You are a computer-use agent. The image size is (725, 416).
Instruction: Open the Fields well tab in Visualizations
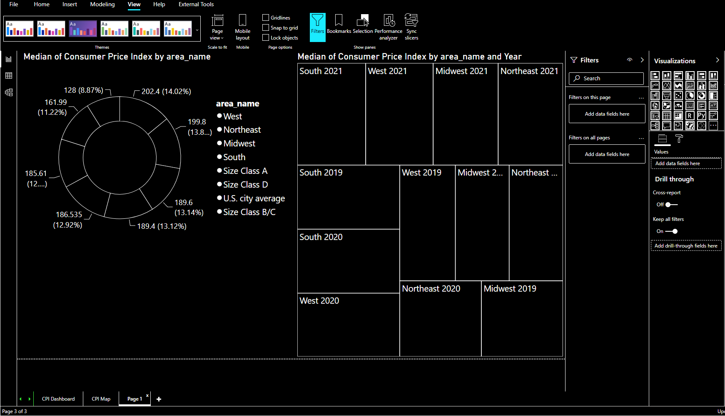click(663, 139)
